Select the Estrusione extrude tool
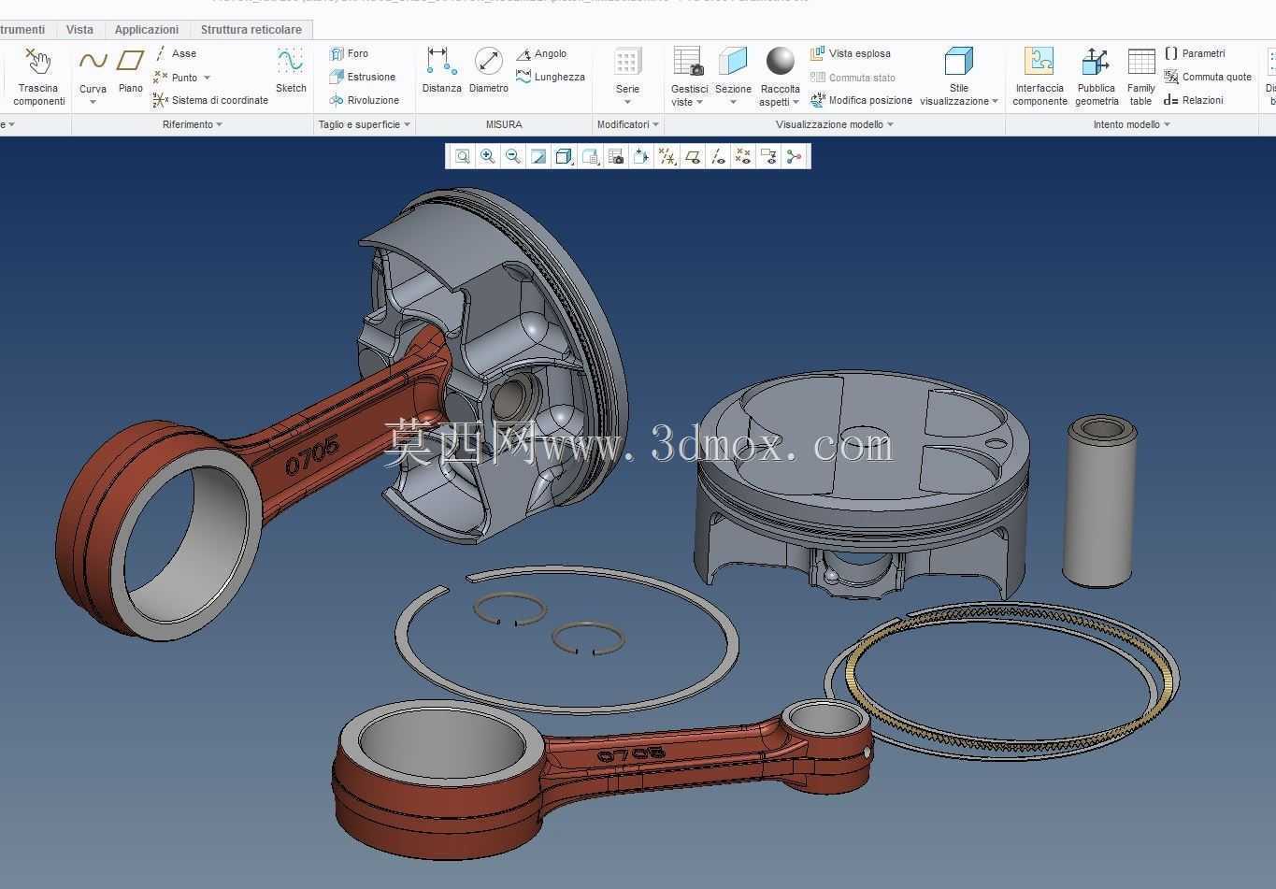This screenshot has width=1276, height=889. tap(363, 77)
